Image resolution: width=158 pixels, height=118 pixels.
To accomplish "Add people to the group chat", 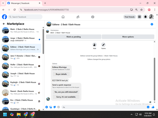I will tap(94, 45).
